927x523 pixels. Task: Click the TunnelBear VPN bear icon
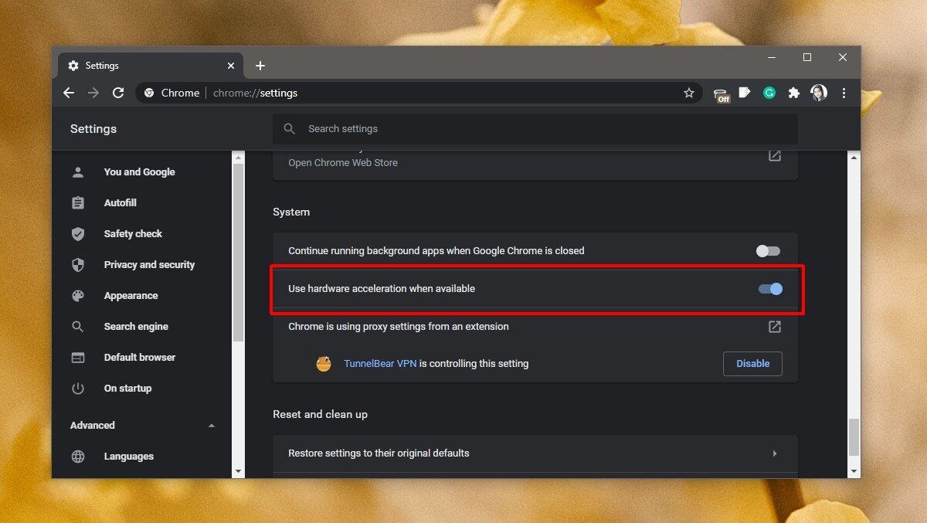(324, 363)
